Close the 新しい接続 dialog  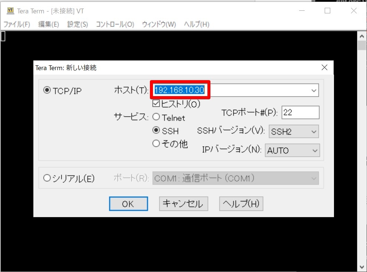click(x=324, y=68)
